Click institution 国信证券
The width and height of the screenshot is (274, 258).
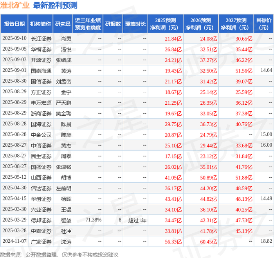[x=41, y=82]
